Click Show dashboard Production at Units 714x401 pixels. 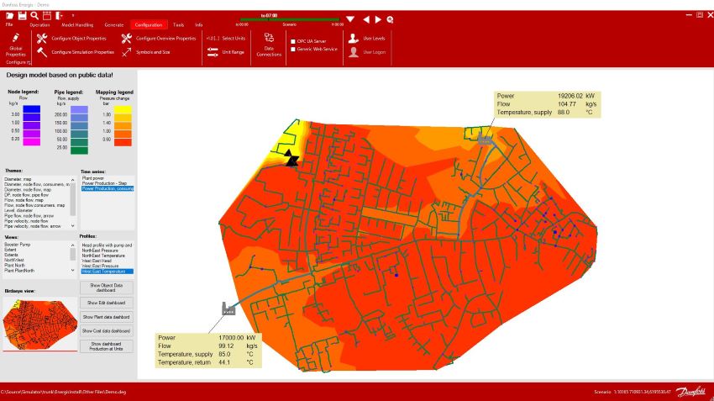click(107, 346)
